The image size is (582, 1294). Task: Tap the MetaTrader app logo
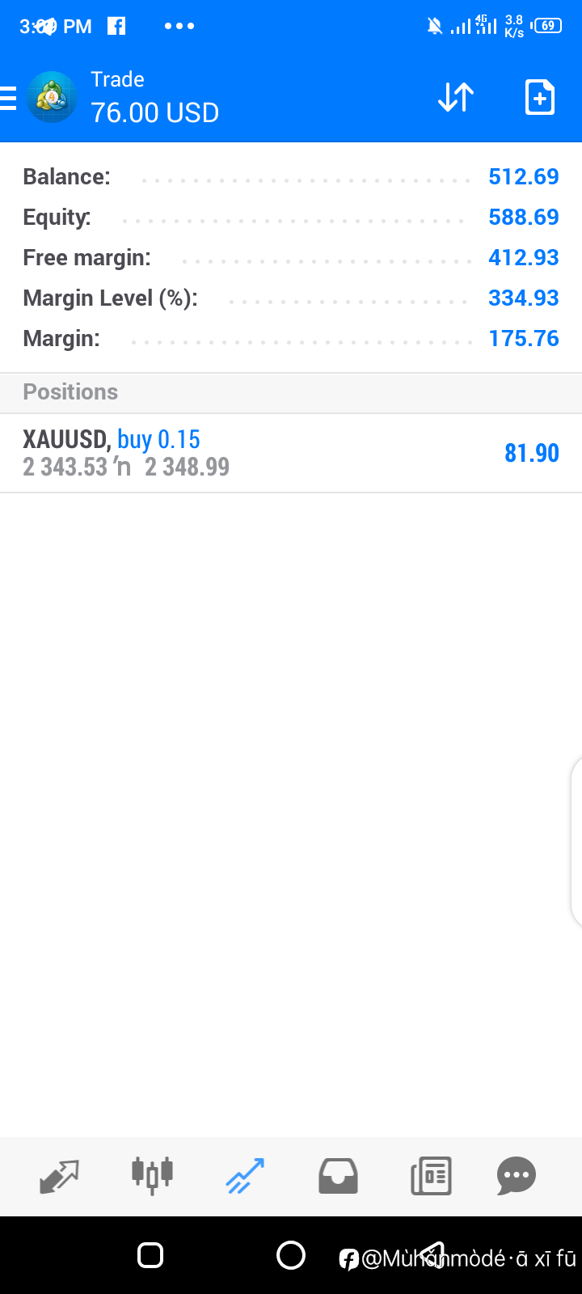tap(52, 98)
